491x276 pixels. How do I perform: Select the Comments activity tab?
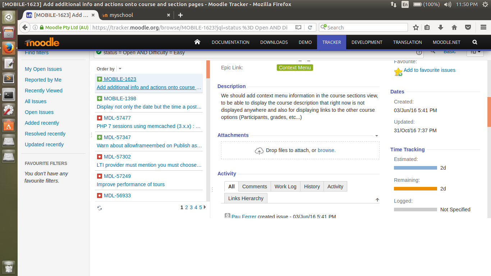[254, 187]
